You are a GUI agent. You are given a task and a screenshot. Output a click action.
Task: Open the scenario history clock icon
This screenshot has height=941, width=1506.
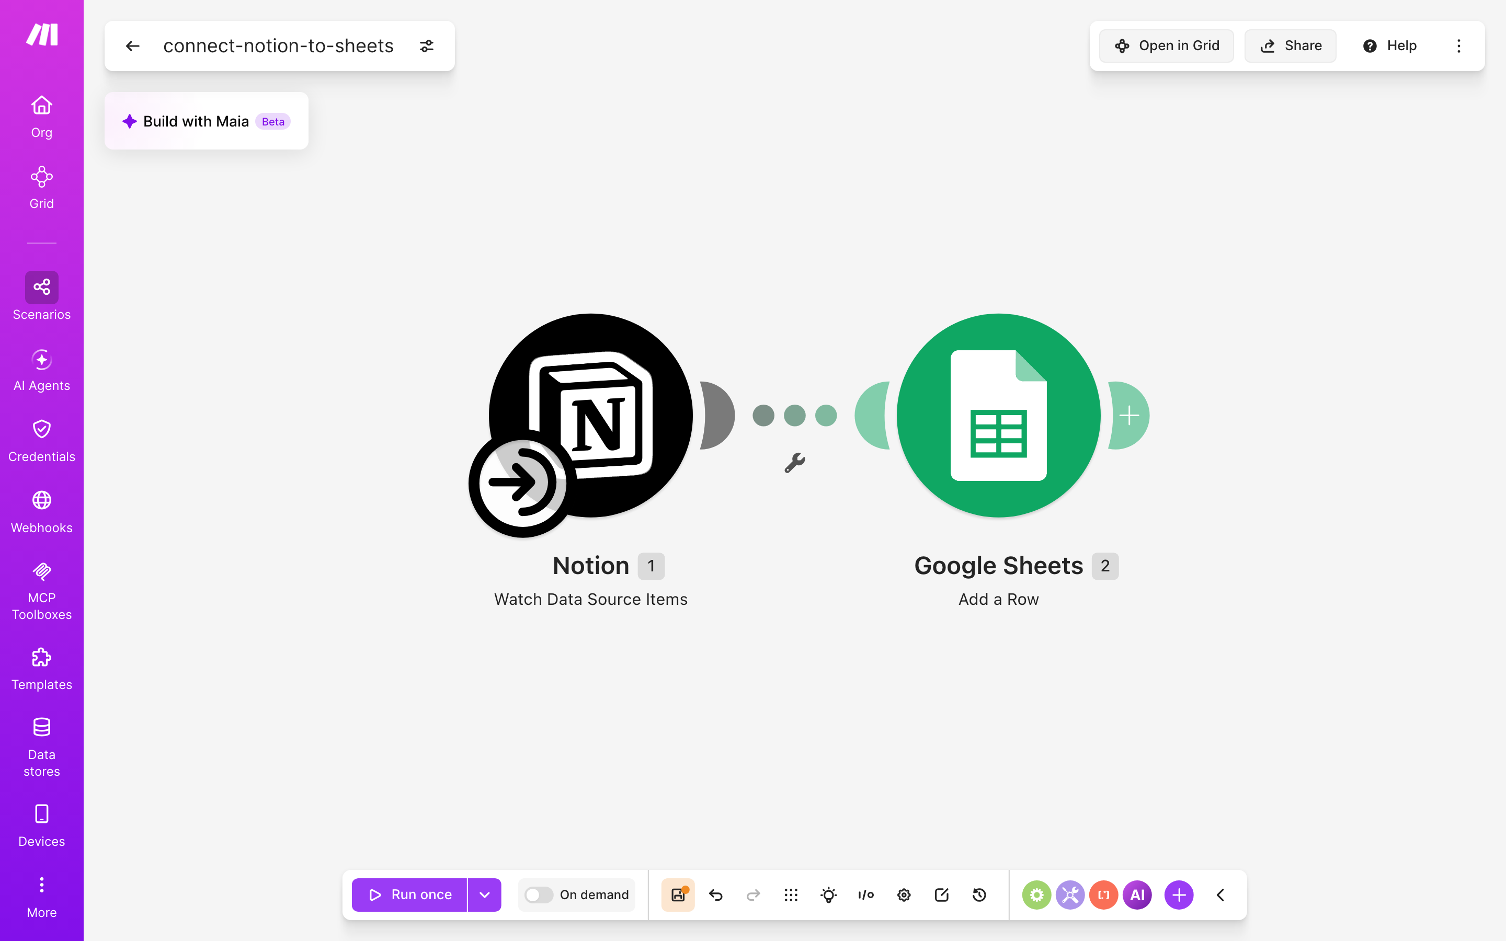point(979,895)
